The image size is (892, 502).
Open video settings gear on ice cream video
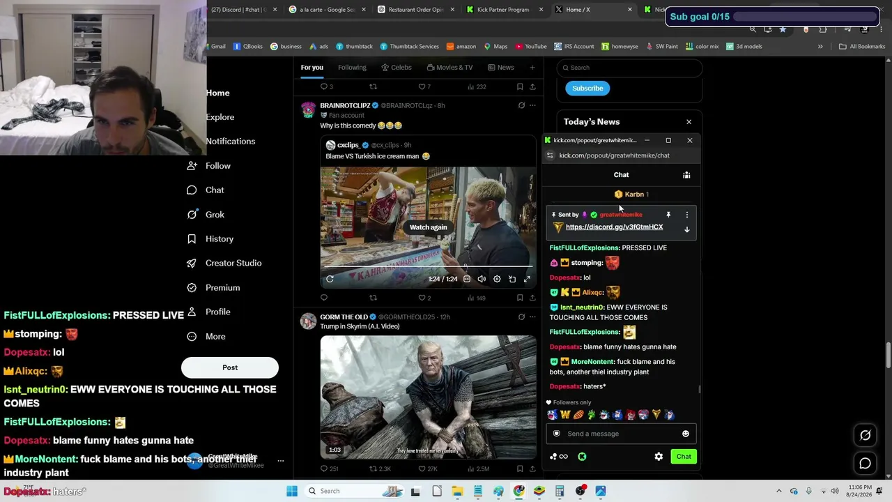[x=497, y=279]
